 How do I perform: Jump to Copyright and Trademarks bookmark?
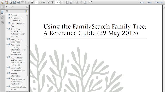[x=16, y=19]
